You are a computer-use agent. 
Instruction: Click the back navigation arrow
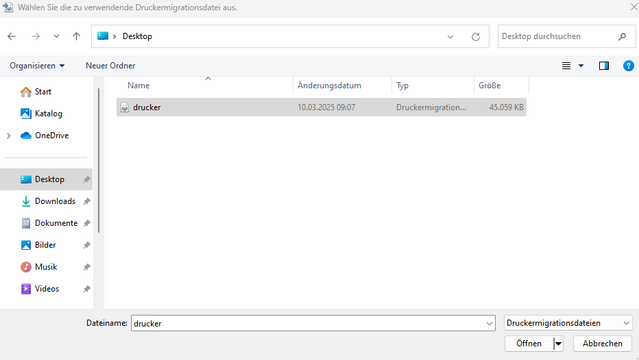(12, 36)
